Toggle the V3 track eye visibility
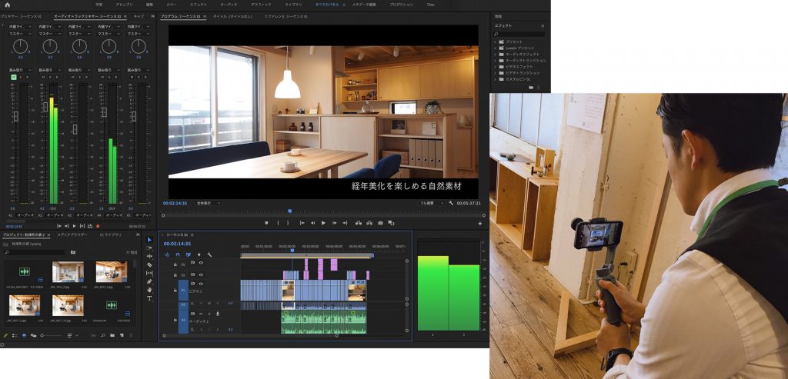The image size is (788, 379). 201,263
